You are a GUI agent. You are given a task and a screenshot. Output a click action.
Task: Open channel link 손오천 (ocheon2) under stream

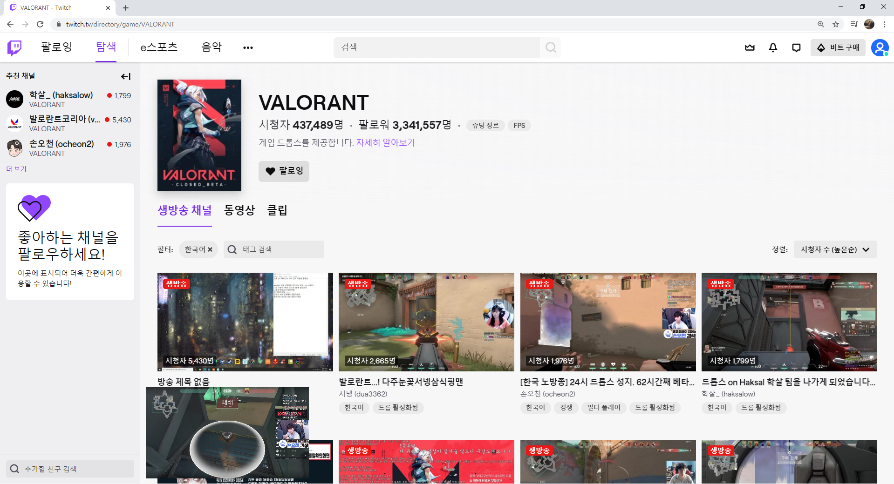[x=548, y=394]
